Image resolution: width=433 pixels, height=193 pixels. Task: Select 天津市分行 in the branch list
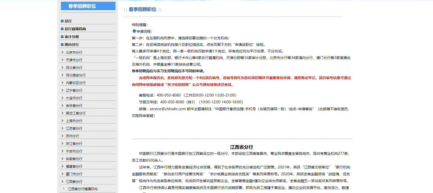point(74,60)
